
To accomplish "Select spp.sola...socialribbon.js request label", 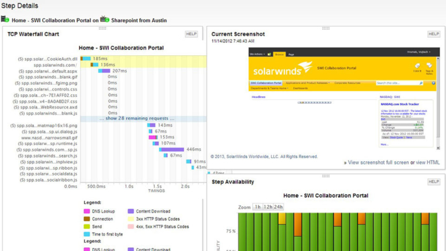I will coord(48,180).
